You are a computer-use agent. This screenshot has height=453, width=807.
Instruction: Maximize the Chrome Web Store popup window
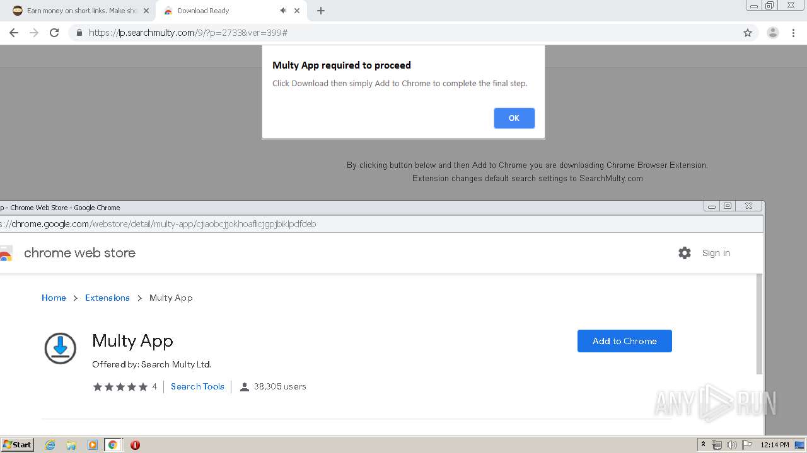tap(728, 206)
